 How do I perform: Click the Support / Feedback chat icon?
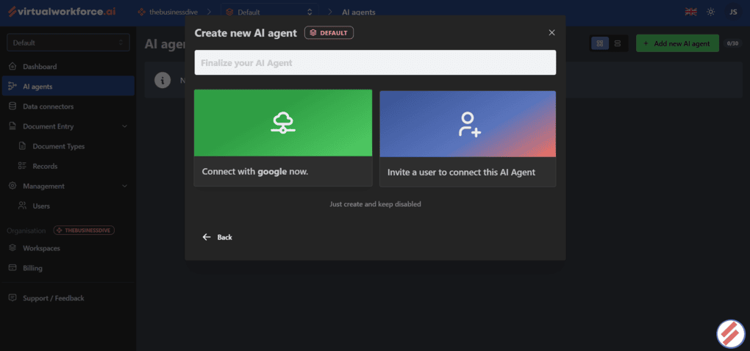coord(13,298)
